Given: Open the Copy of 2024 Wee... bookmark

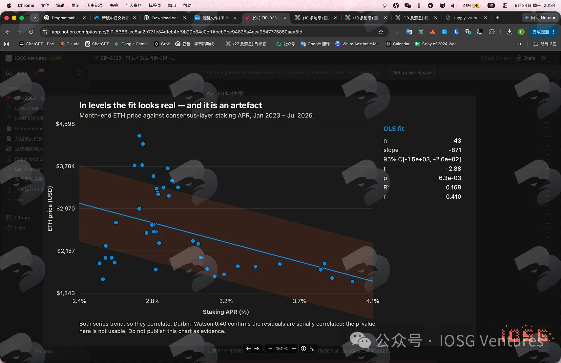Looking at the screenshot, I should tap(437, 44).
